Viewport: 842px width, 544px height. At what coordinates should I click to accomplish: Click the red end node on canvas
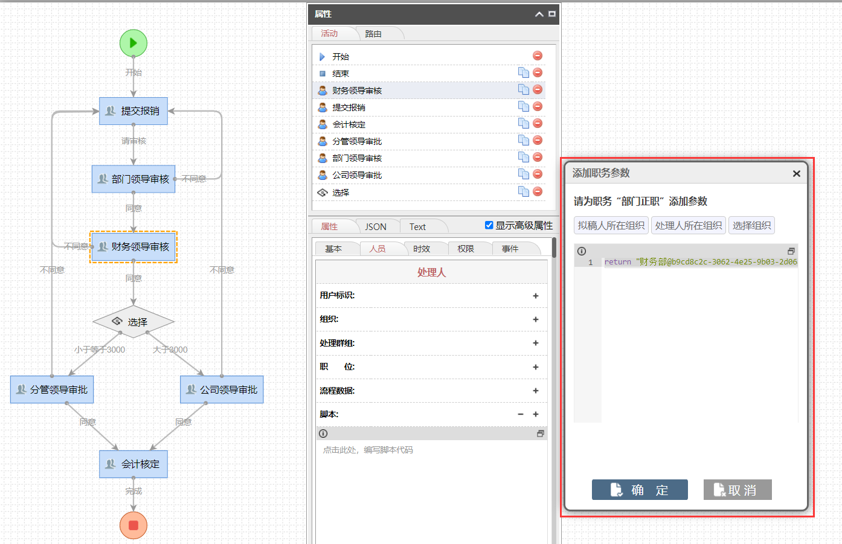133,525
